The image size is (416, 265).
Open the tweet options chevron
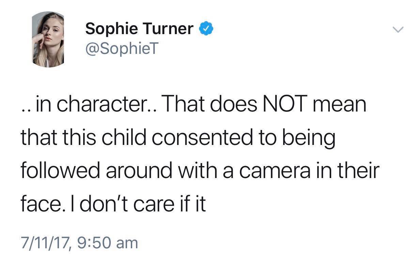[x=397, y=30]
